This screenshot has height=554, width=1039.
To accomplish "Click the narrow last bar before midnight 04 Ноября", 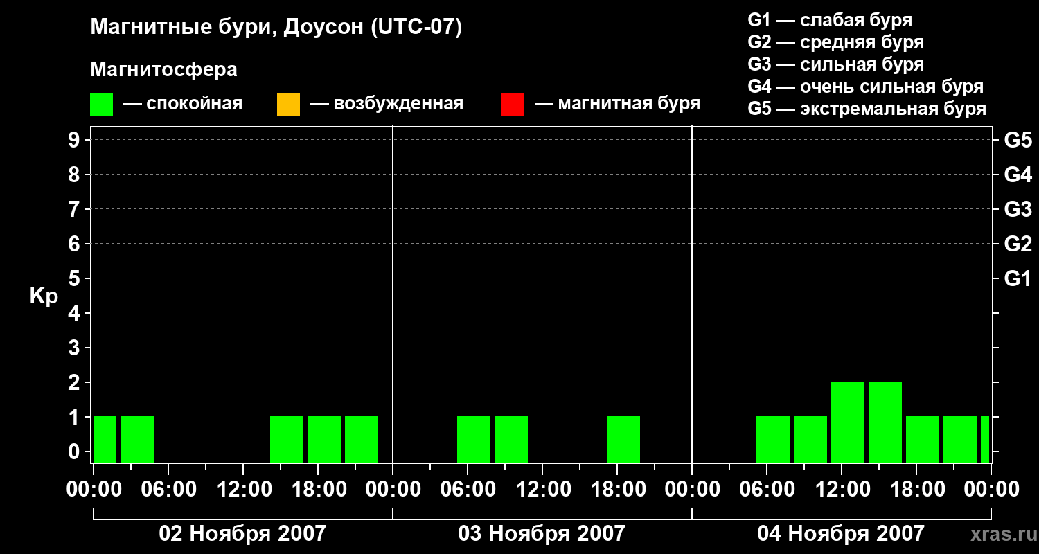I will tap(985, 439).
